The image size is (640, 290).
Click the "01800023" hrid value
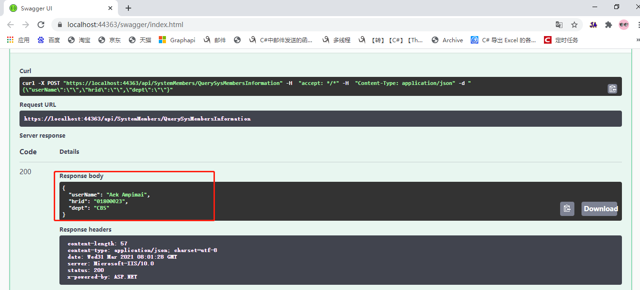[110, 201]
